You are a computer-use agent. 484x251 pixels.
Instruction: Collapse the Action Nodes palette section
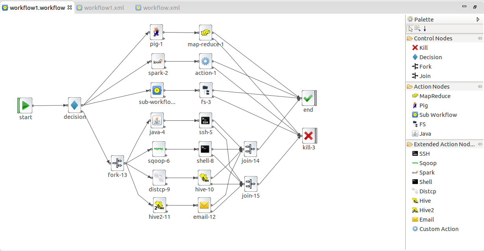(480, 86)
